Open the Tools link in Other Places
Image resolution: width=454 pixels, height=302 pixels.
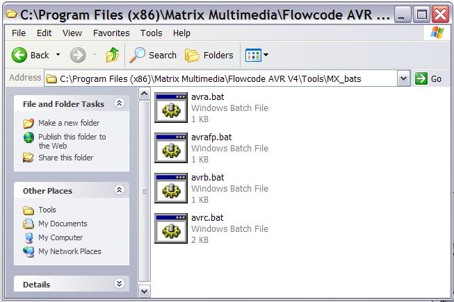pos(47,210)
